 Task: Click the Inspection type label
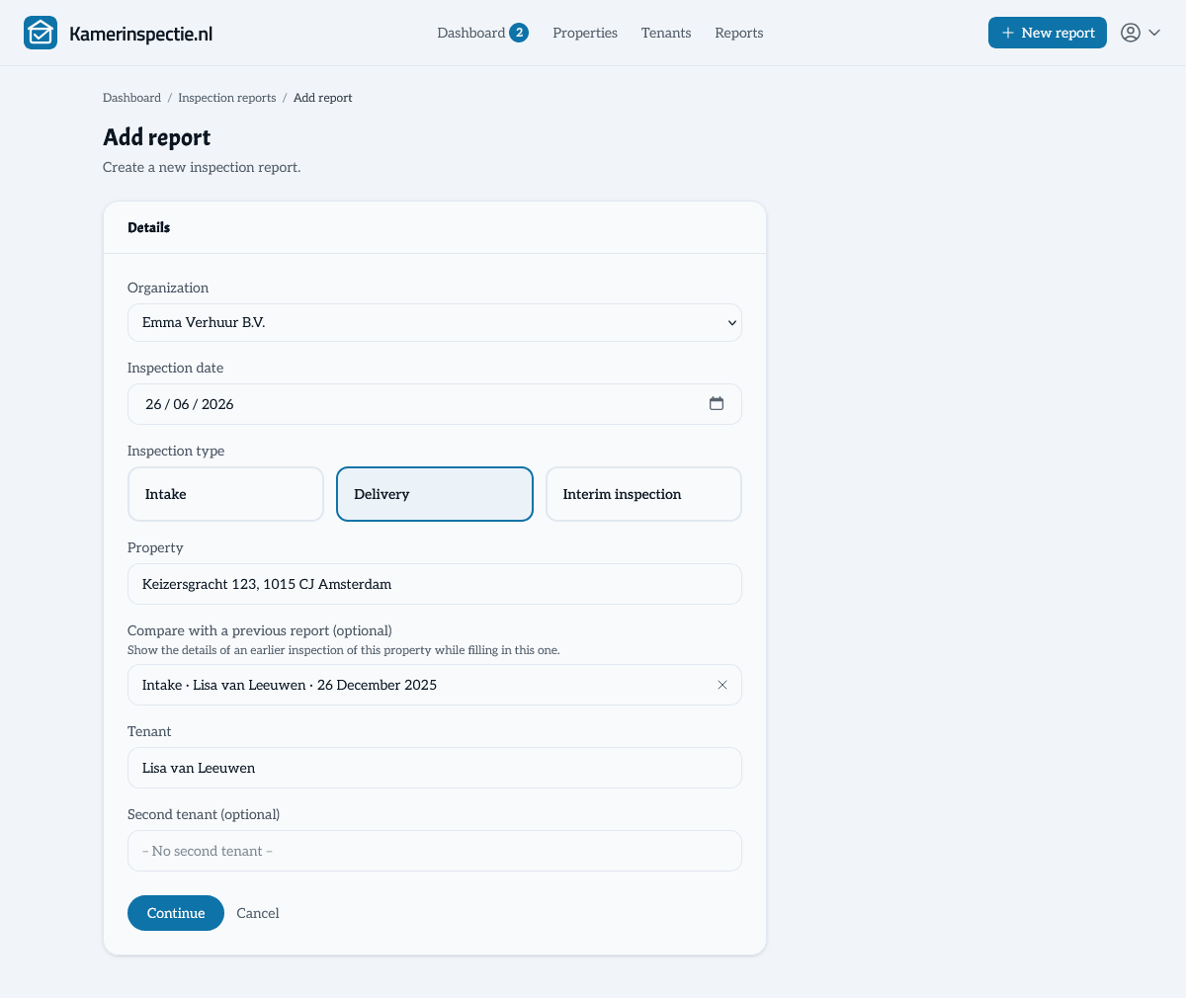tap(176, 451)
